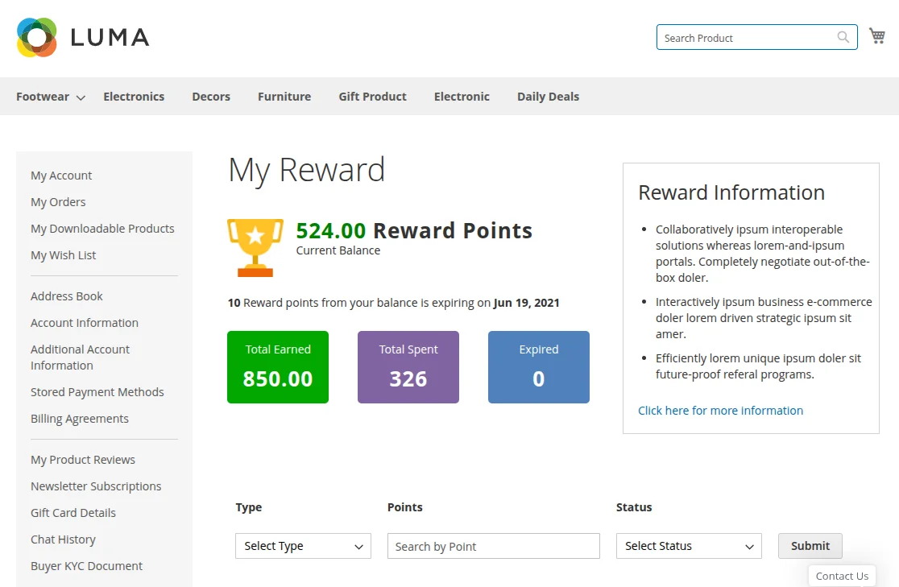Click the Search by Point field
Image resolution: width=899 pixels, height=587 pixels.
click(x=493, y=546)
